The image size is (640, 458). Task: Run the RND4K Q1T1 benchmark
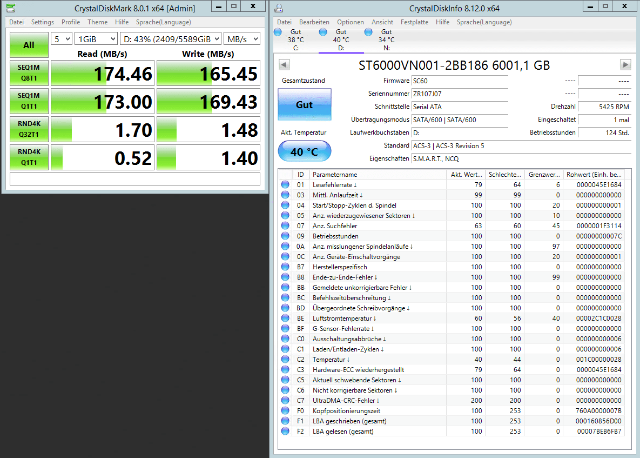[29, 157]
